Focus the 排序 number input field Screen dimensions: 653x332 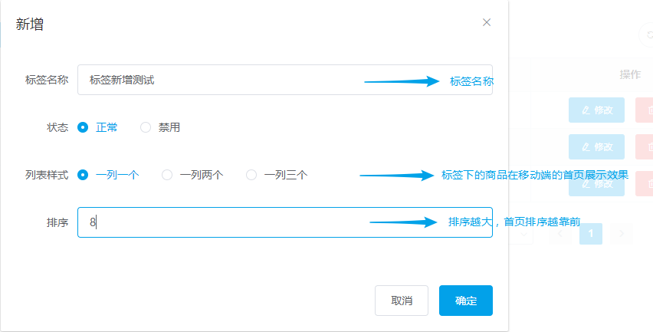(222, 222)
